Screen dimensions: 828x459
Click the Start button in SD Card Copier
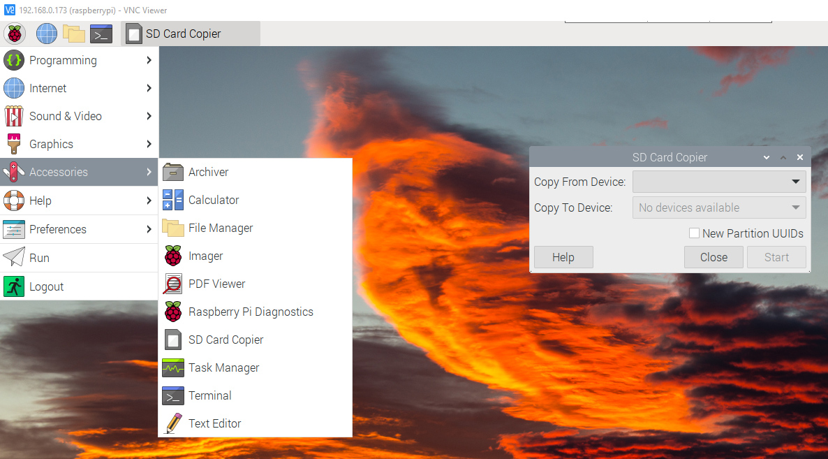tap(776, 257)
